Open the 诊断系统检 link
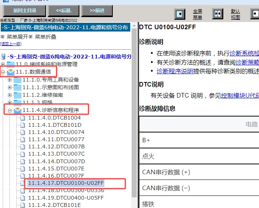Screen dimensions: 259x208 tap(244, 53)
